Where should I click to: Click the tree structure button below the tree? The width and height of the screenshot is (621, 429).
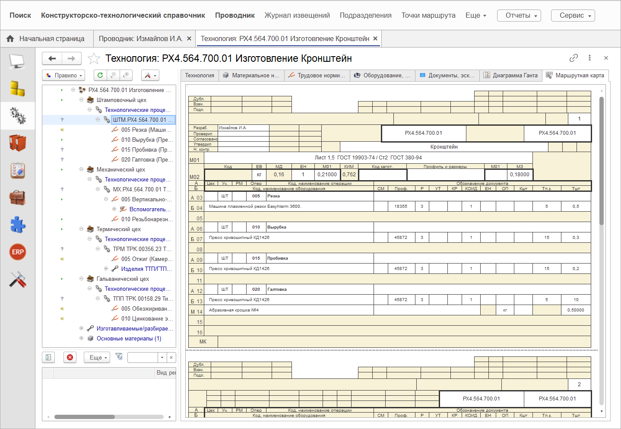48,357
